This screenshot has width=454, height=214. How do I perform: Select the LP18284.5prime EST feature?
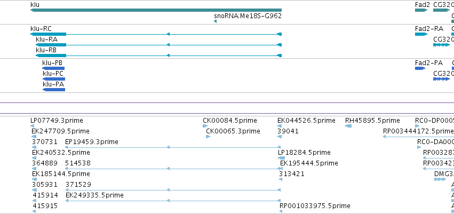click(282, 158)
